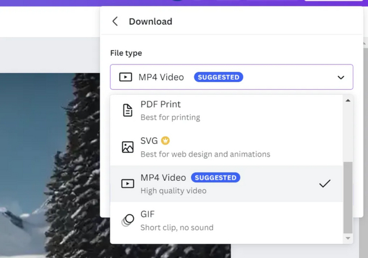The image size is (368, 258).
Task: Click the SVG image file icon
Action: click(x=127, y=147)
